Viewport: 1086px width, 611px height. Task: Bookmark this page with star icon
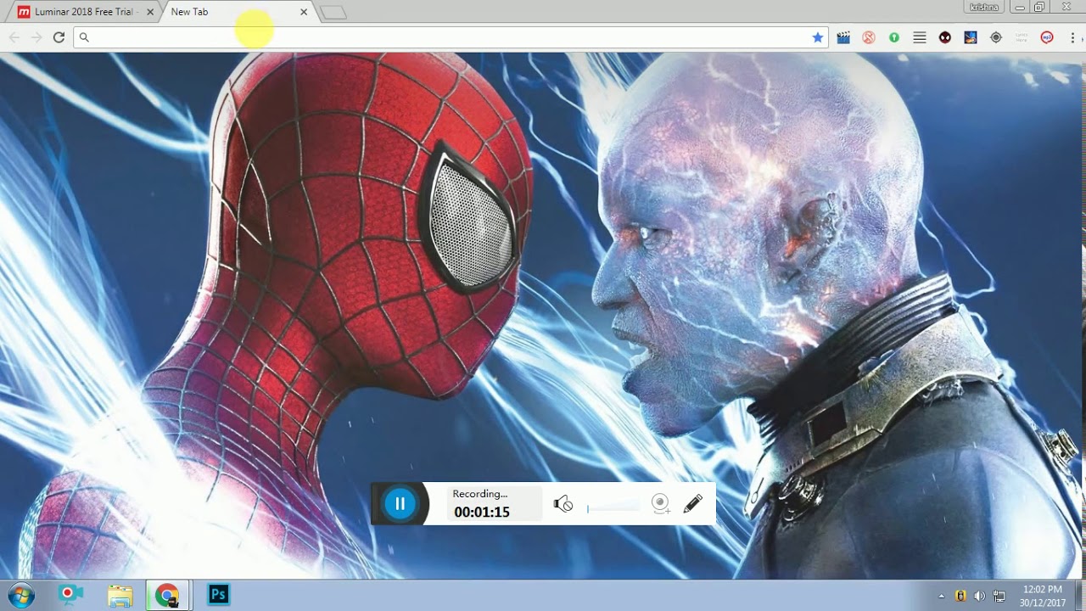point(818,37)
